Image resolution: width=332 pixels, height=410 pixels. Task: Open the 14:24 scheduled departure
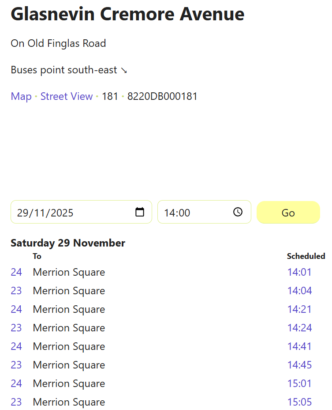tap(299, 328)
